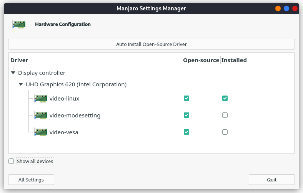Click Auto Install Open-Source Driver button
303x193 pixels.
click(151, 44)
